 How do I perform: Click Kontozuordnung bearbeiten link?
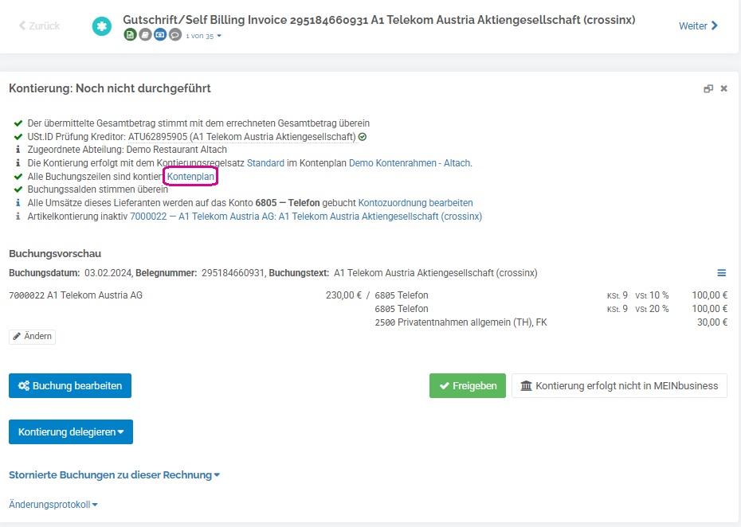click(415, 203)
